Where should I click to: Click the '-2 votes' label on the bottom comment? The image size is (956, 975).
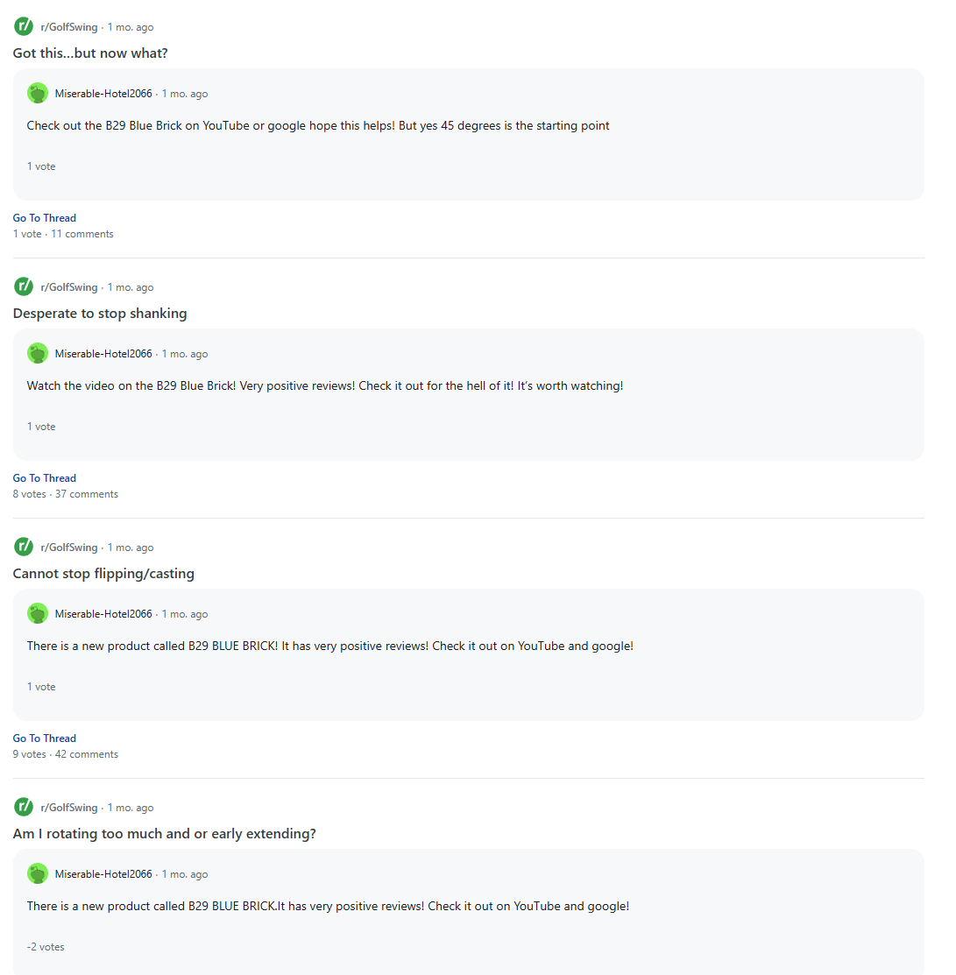[x=46, y=946]
